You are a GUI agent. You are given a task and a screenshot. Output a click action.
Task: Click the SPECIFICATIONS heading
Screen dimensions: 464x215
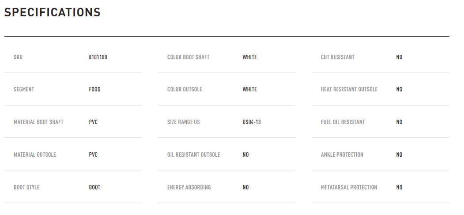coord(53,12)
